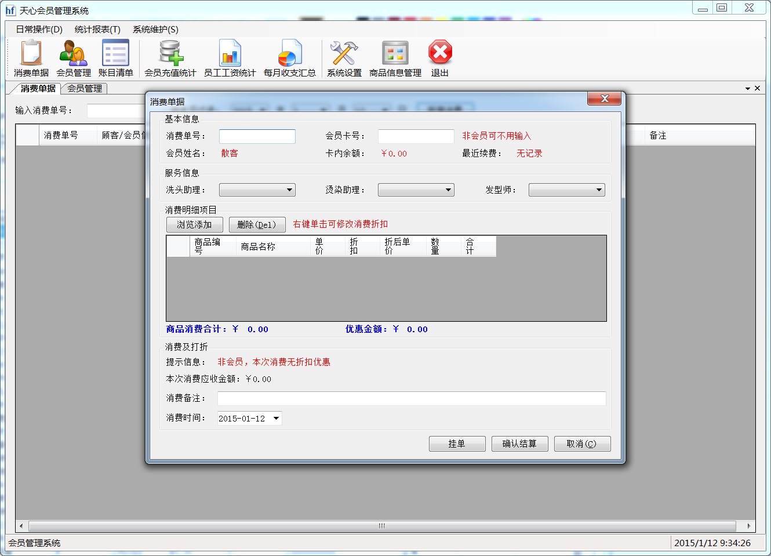Image resolution: width=771 pixels, height=556 pixels.
Task: Click the 挂单 button
Action: point(457,444)
